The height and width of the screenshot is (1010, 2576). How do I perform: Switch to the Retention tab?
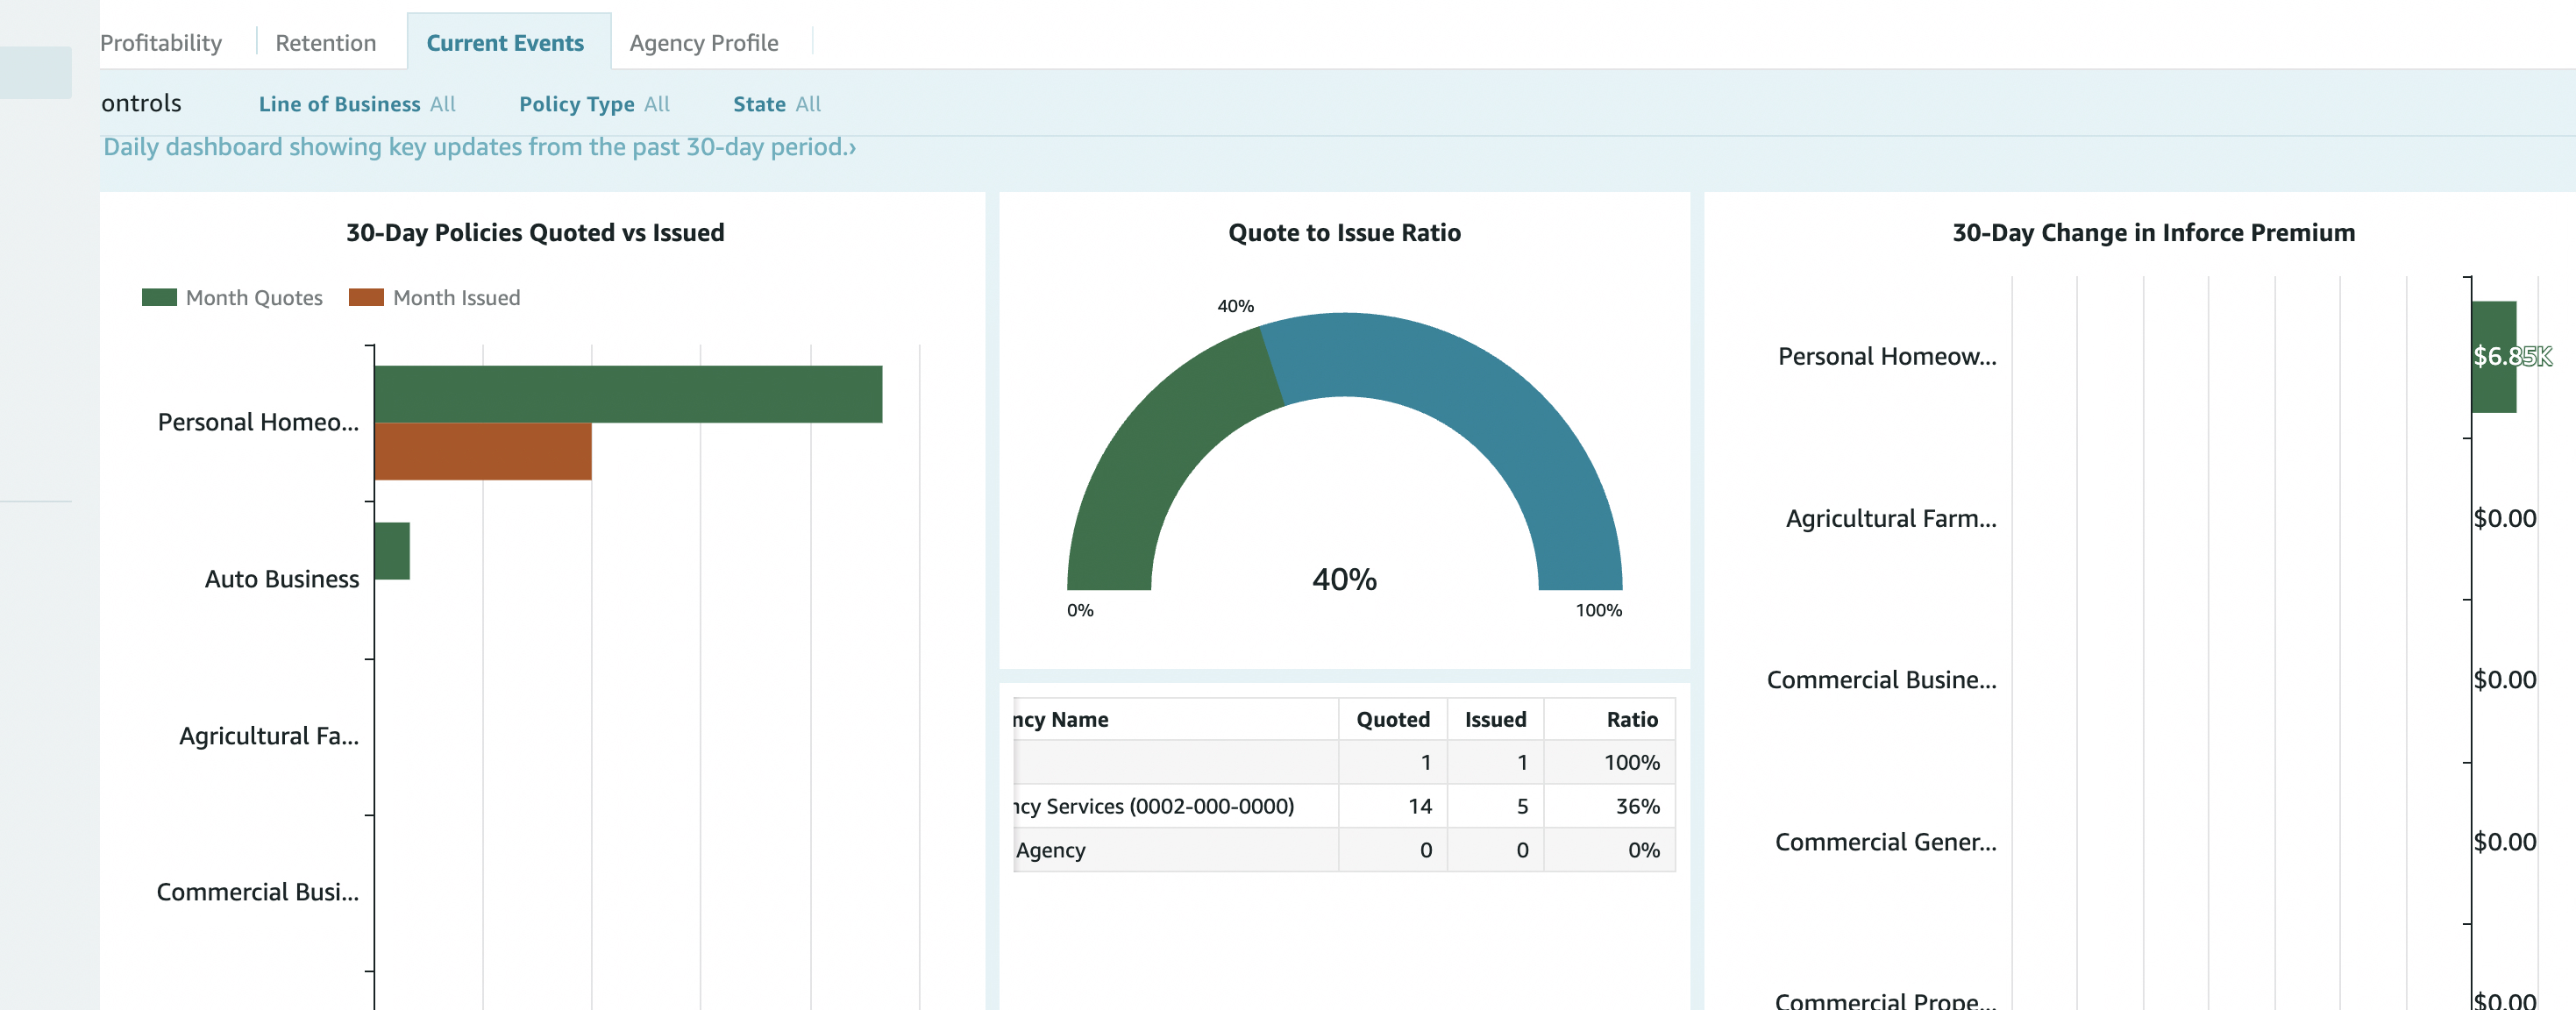pyautogui.click(x=325, y=43)
